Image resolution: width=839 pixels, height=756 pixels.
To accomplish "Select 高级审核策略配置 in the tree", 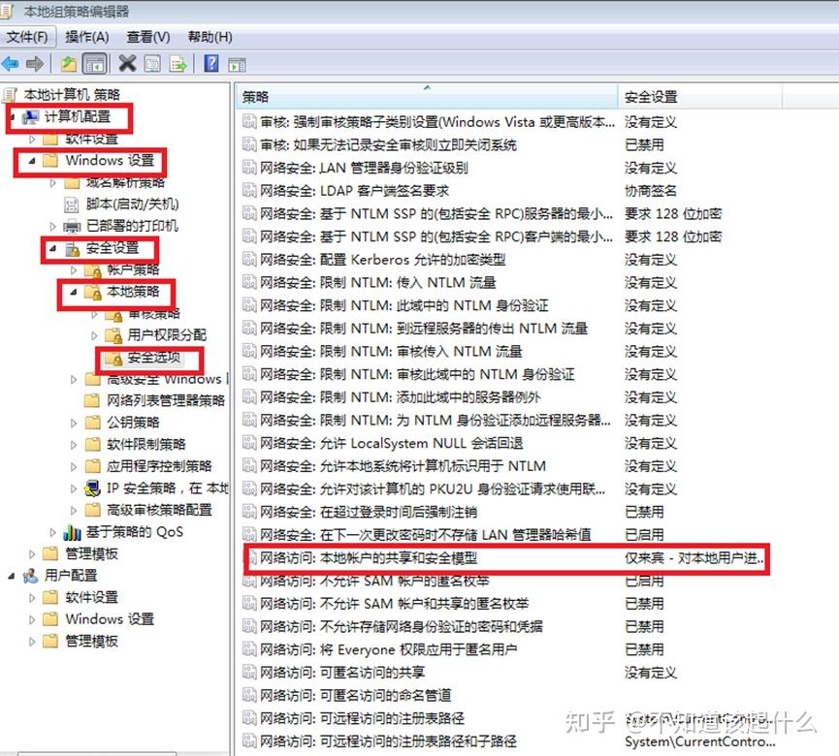I will [159, 510].
